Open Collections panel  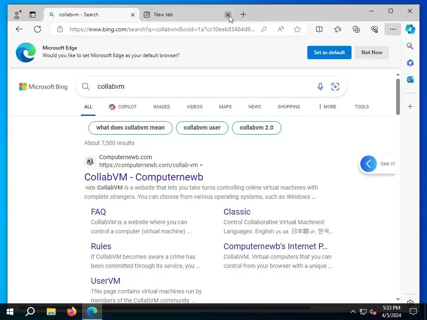[x=356, y=29]
